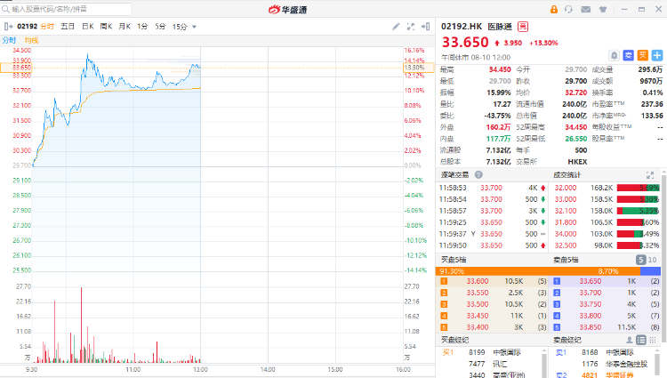Viewport: 667px width, 378px height.
Task: Click bid level 3 price 33.500
Action: point(478,304)
